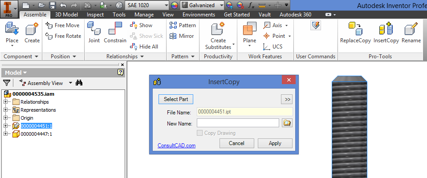
Task: Open the ConsultCAD.com link
Action: pos(176,146)
